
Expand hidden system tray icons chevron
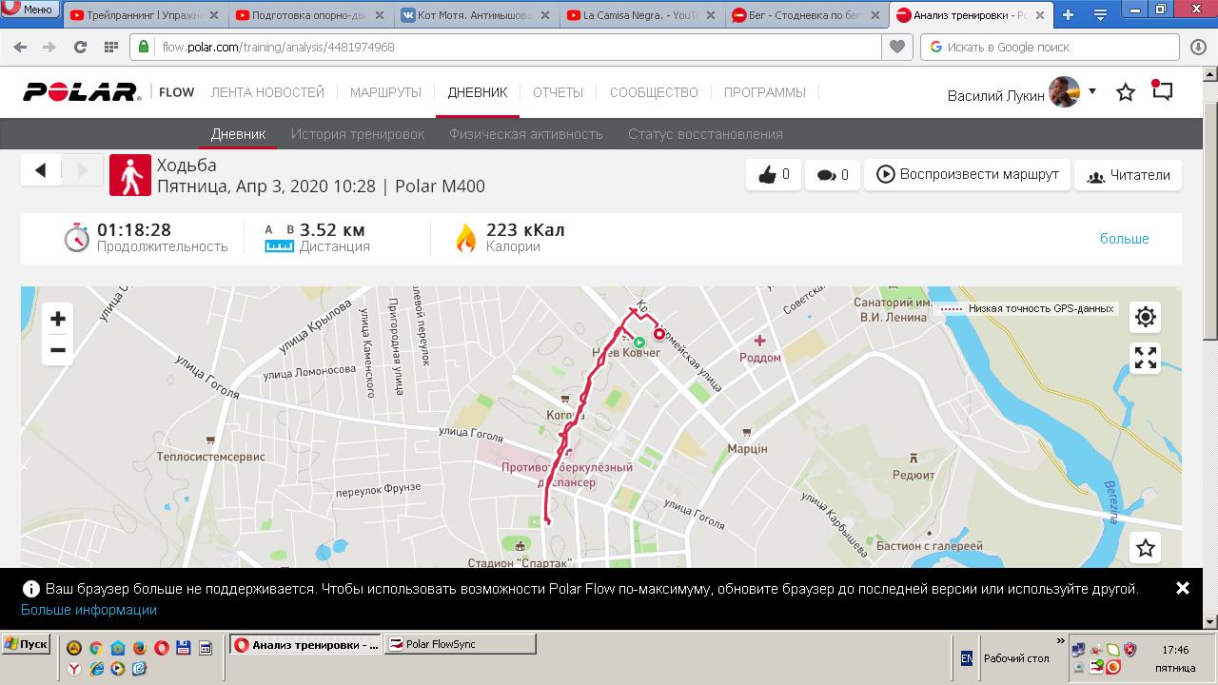[1061, 642]
